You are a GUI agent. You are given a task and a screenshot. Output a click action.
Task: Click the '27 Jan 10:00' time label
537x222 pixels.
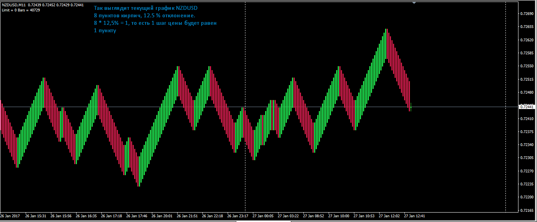[x=339, y=216]
